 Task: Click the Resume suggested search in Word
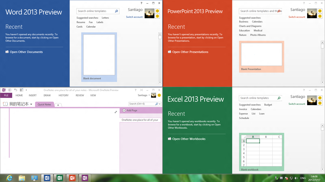pyautogui.click(x=81, y=22)
